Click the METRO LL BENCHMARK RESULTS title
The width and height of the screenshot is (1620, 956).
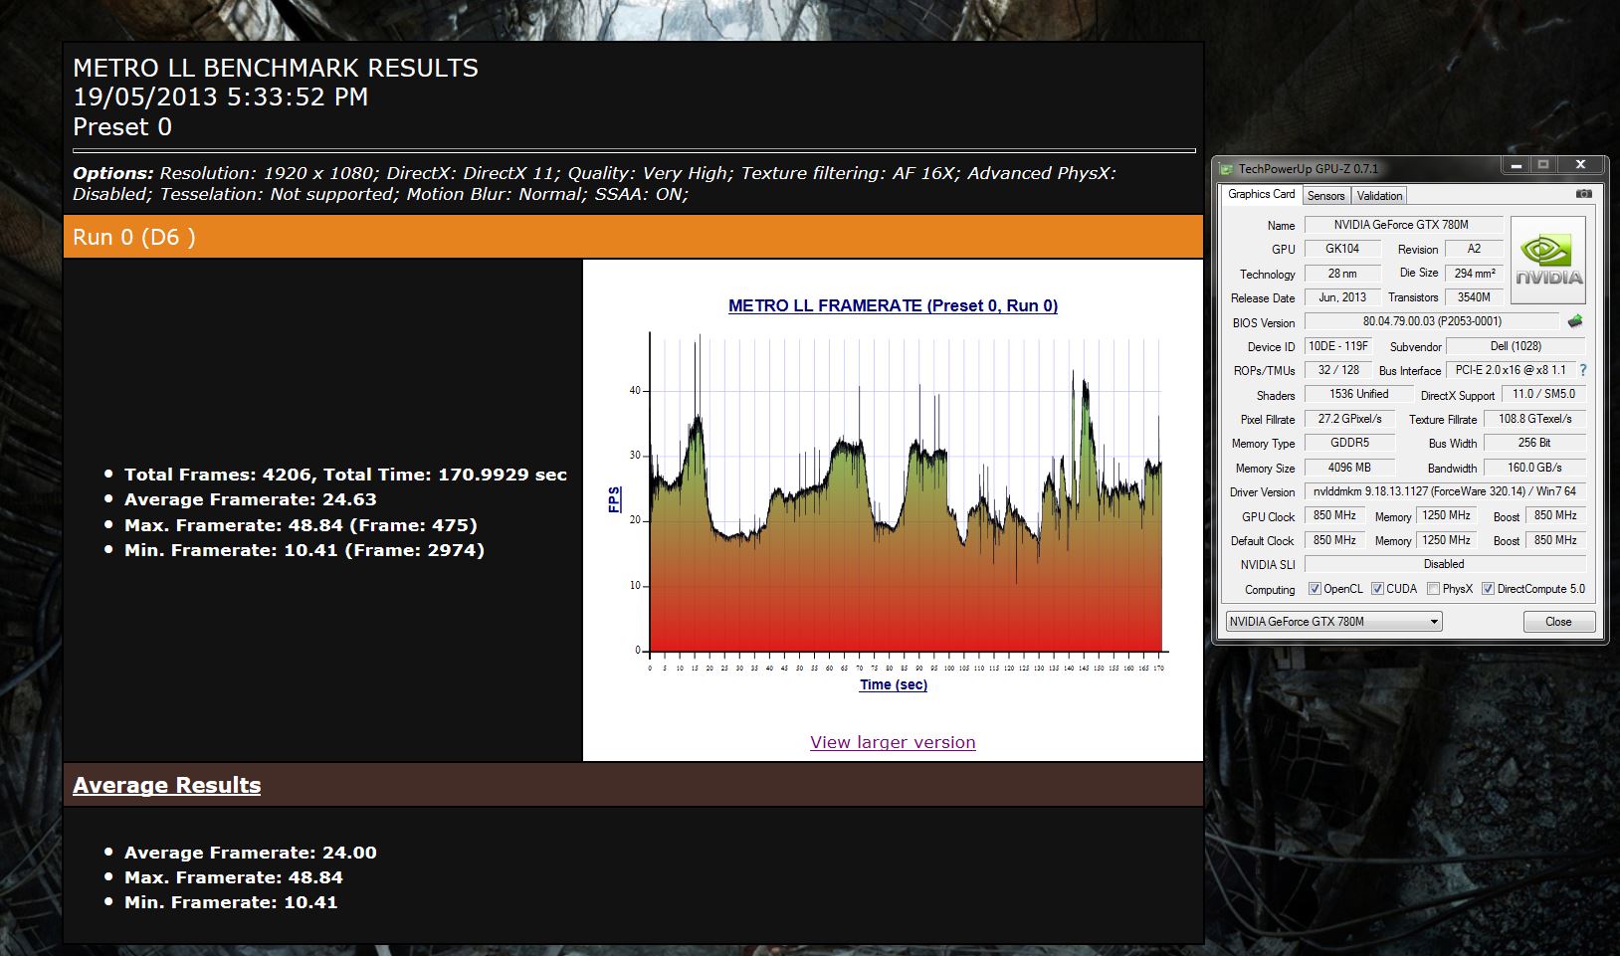coord(276,68)
